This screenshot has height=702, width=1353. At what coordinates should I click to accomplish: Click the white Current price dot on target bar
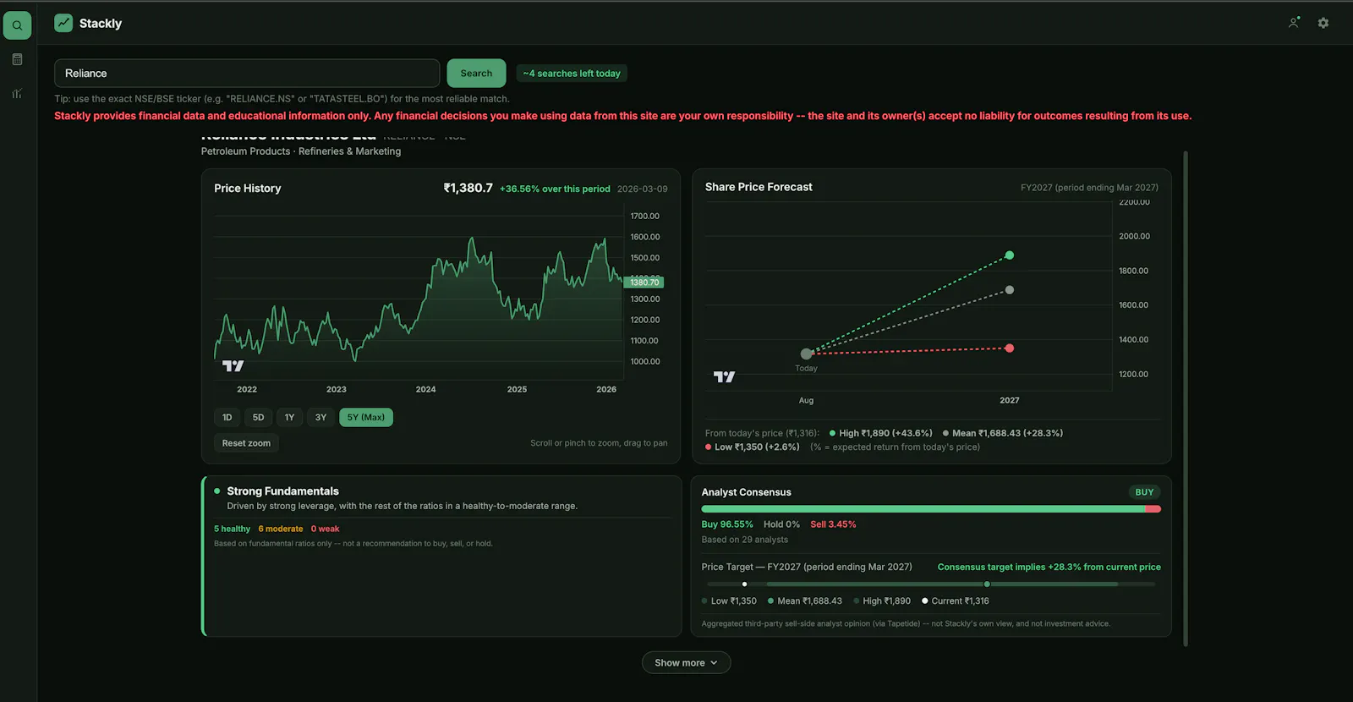pos(744,584)
